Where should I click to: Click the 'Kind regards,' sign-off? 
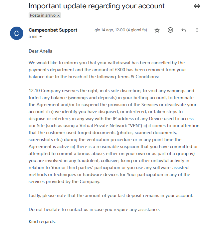click(x=42, y=221)
